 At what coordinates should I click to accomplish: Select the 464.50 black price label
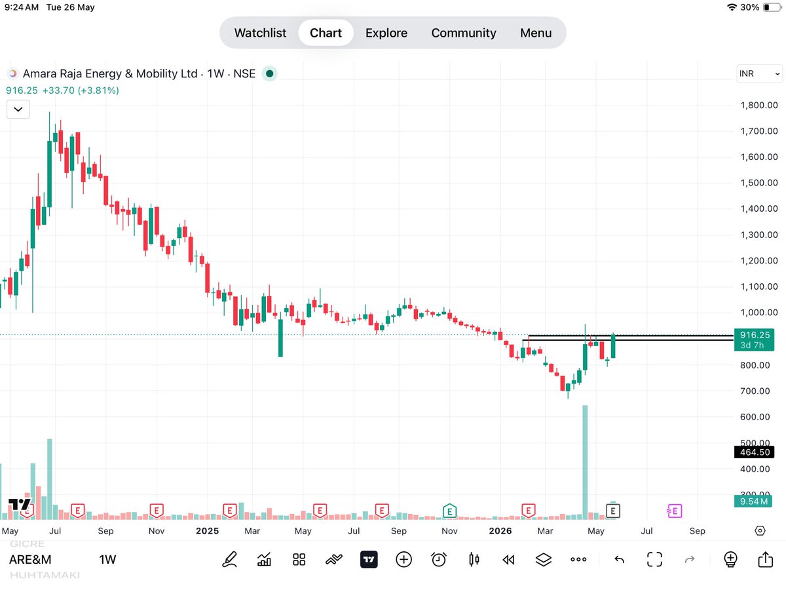pyautogui.click(x=755, y=452)
